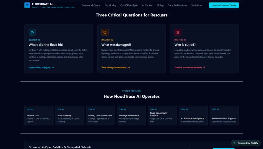Click the FT logo icon
The image size is (263, 149).
click(x=27, y=5)
